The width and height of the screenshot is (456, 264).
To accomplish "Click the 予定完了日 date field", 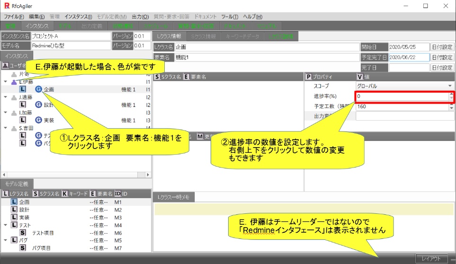I will (x=409, y=57).
